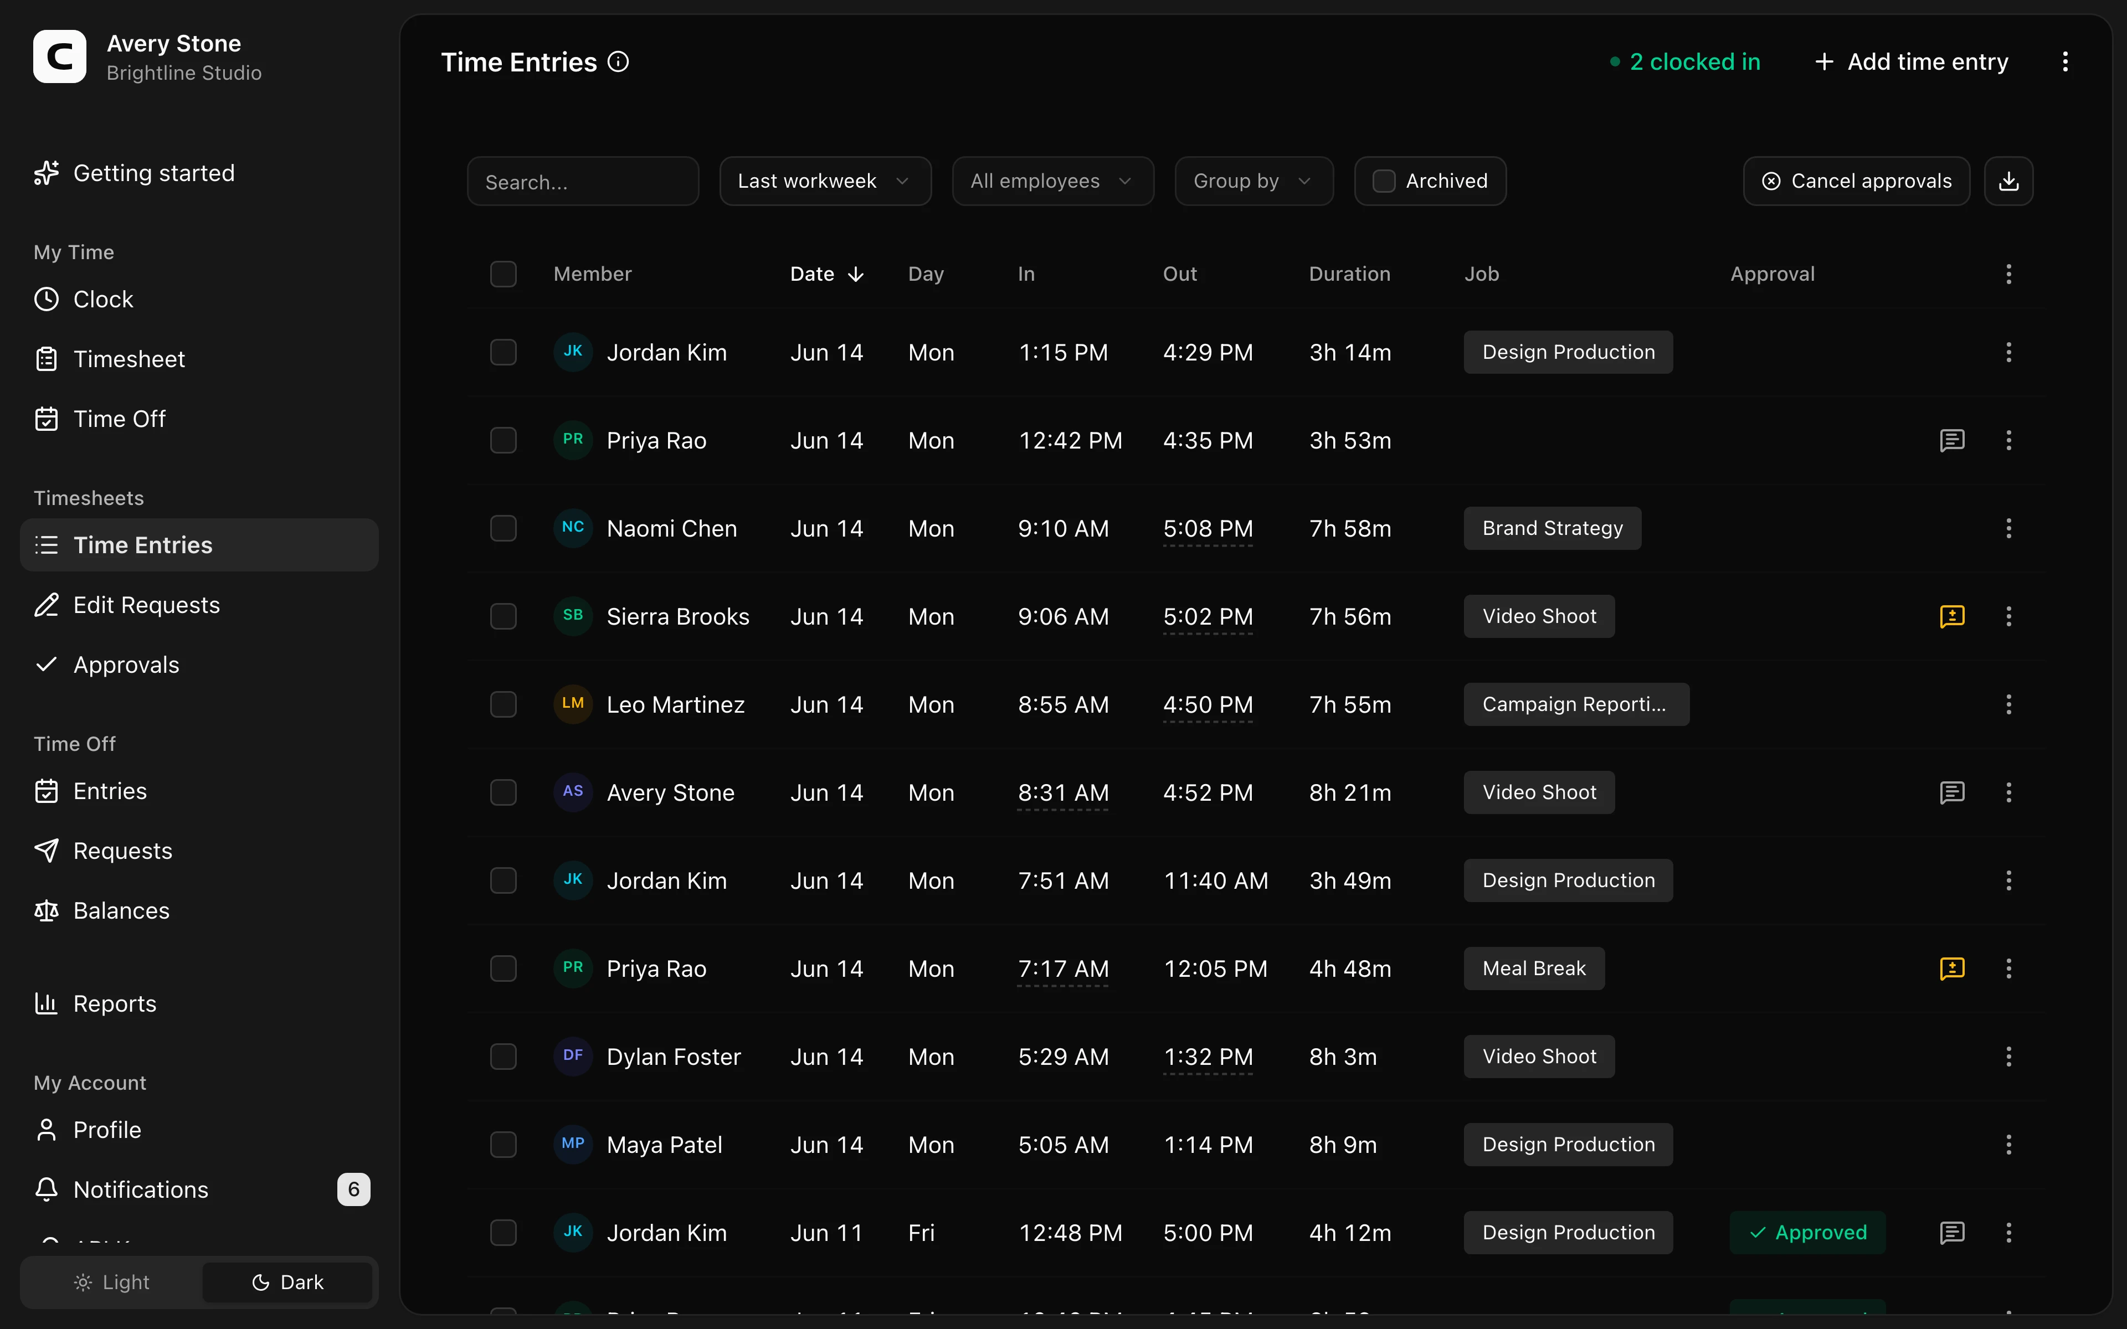Image resolution: width=2127 pixels, height=1329 pixels.
Task: Open the yellow note on Sierra Brooks entry
Action: (x=1952, y=616)
